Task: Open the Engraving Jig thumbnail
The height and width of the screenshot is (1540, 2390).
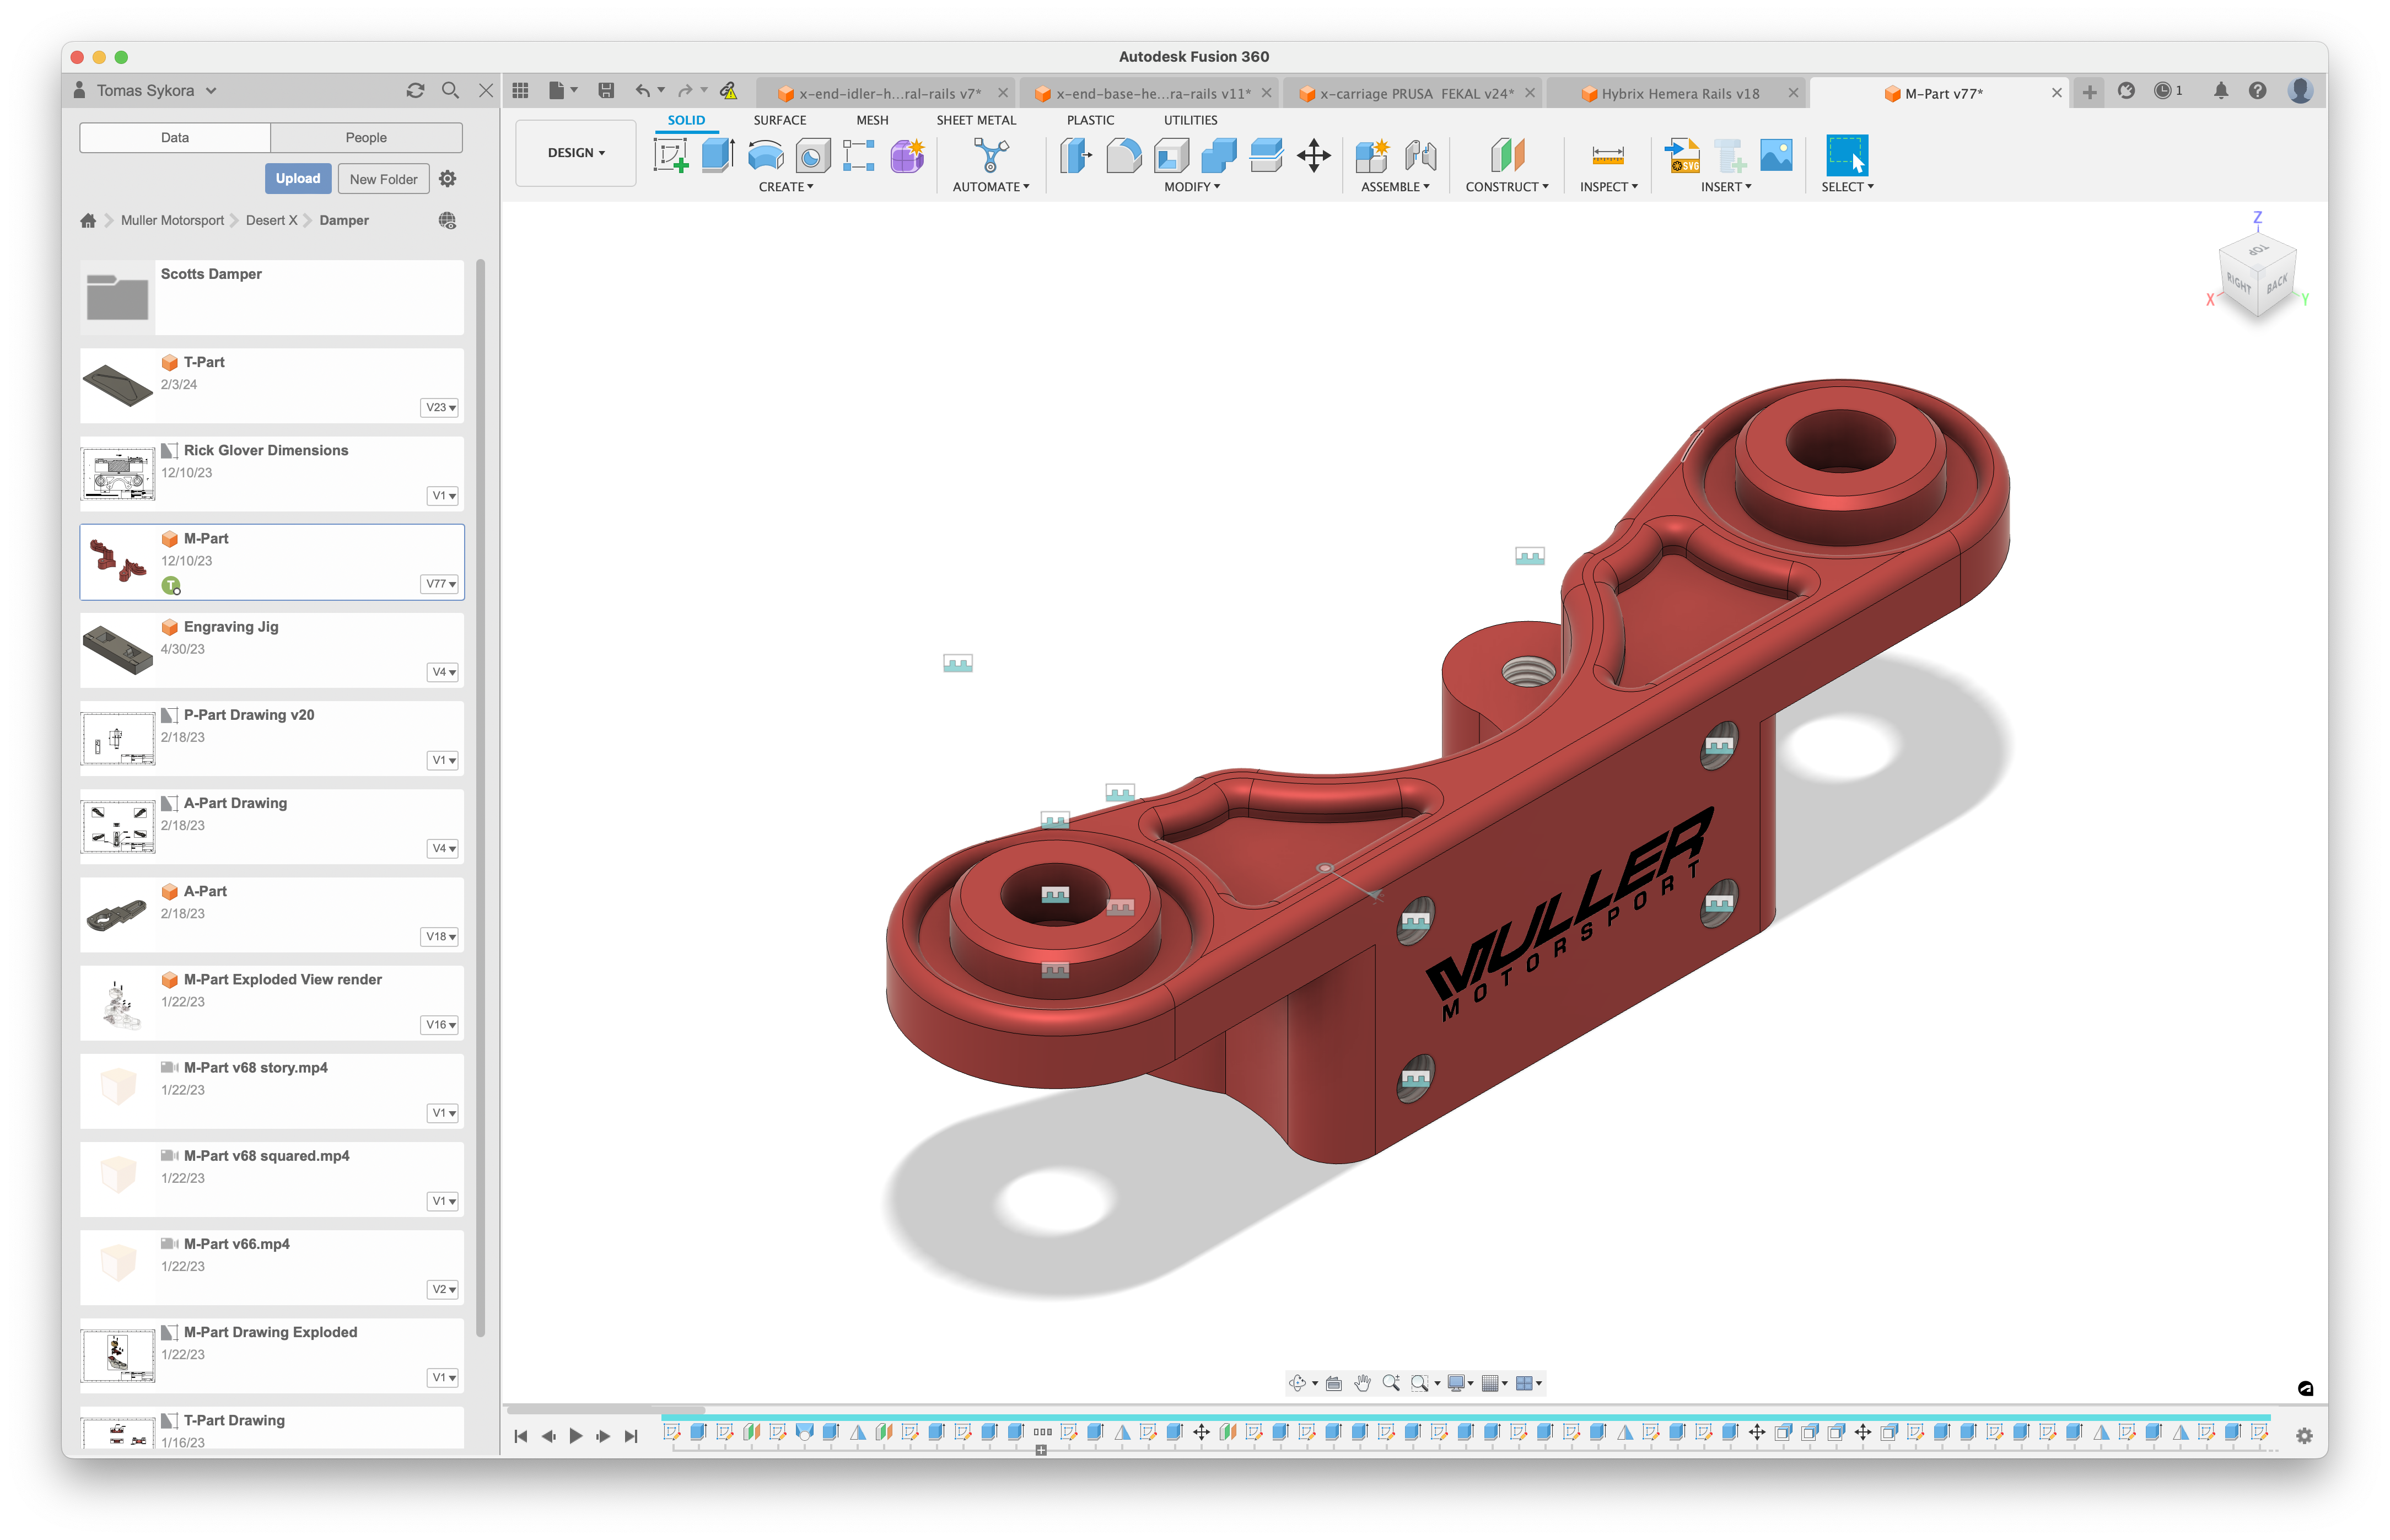Action: coord(118,650)
